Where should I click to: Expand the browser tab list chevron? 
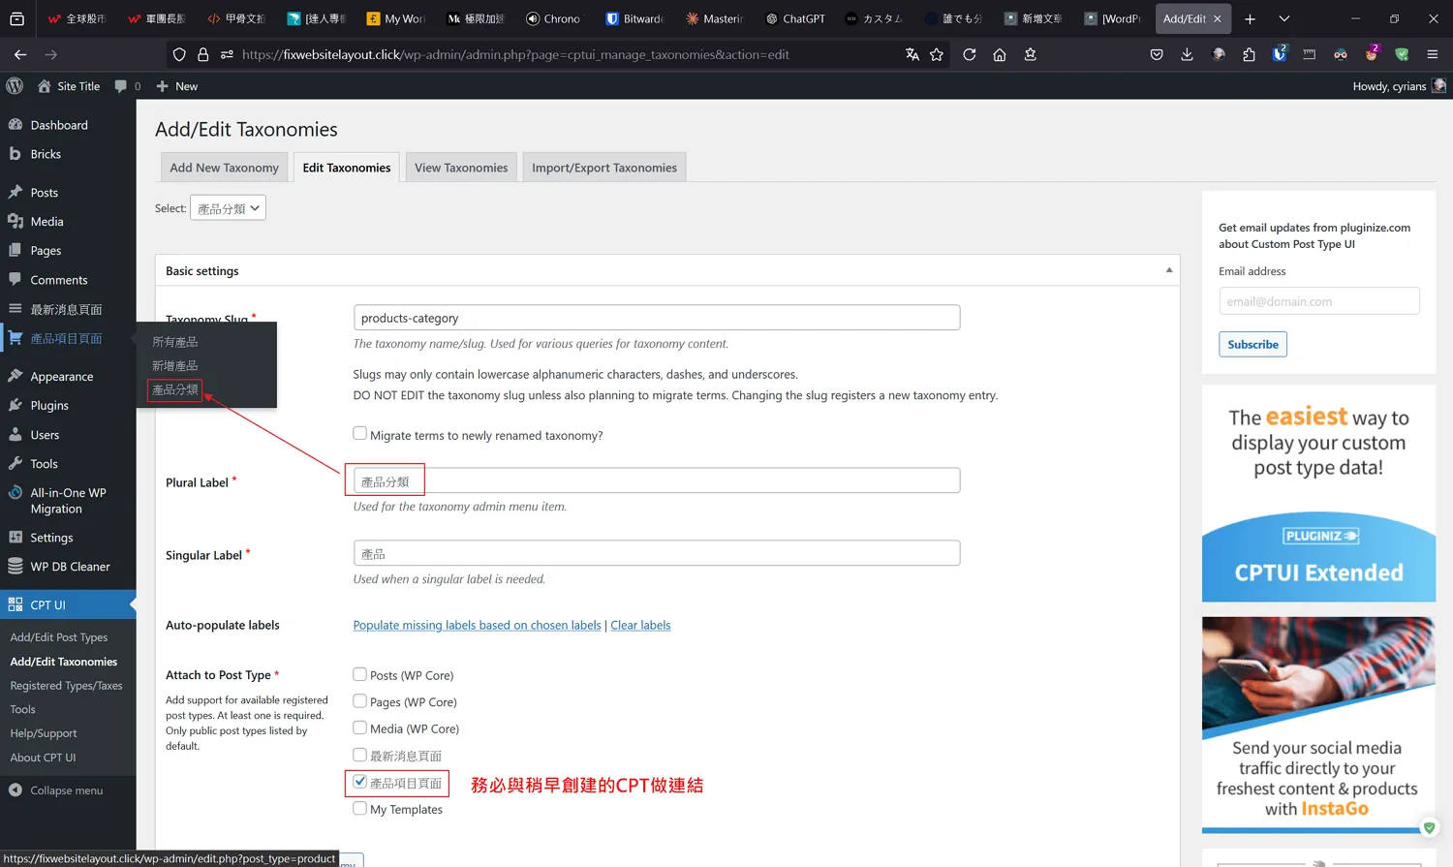click(x=1284, y=18)
